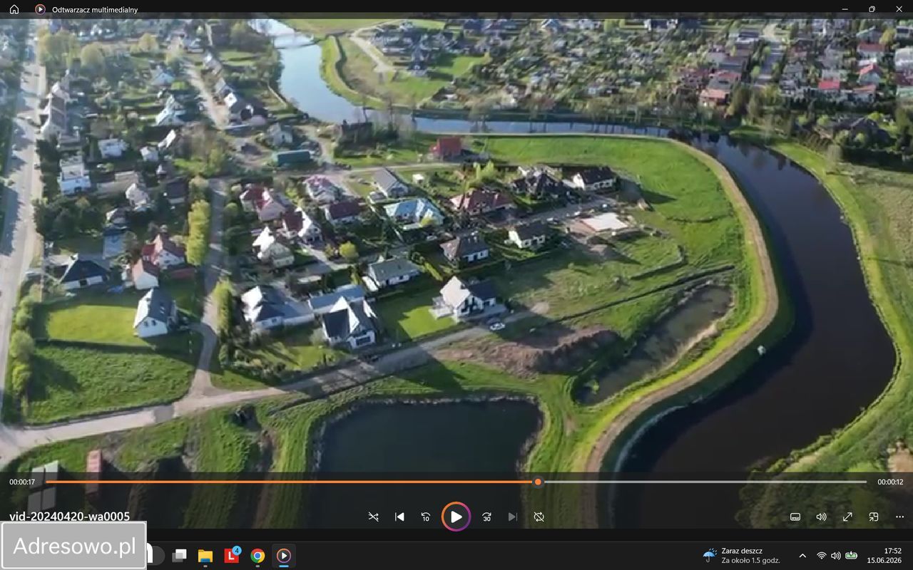Click the Home icon in title bar
The height and width of the screenshot is (570, 913).
(14, 9)
